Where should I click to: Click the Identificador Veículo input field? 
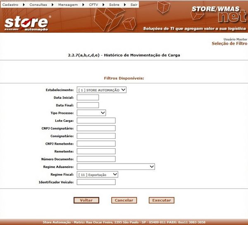[96, 182]
